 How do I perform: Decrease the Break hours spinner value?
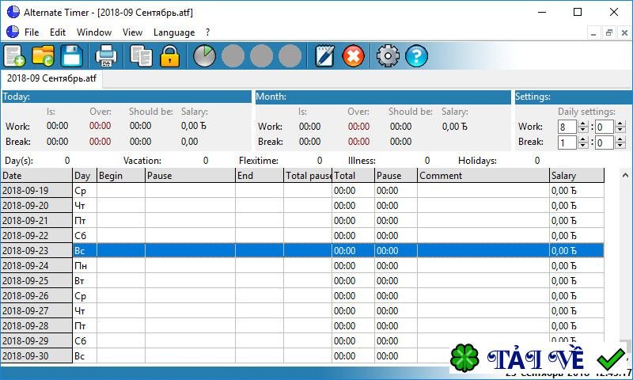pos(583,146)
